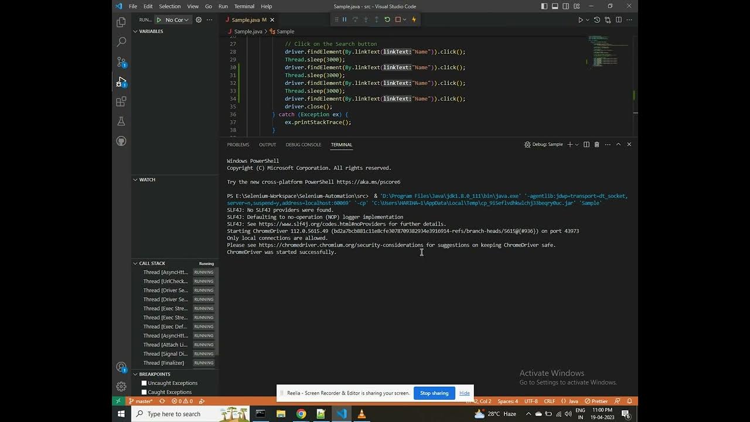Start debugging with the green play icon
This screenshot has width=750, height=422.
[159, 20]
